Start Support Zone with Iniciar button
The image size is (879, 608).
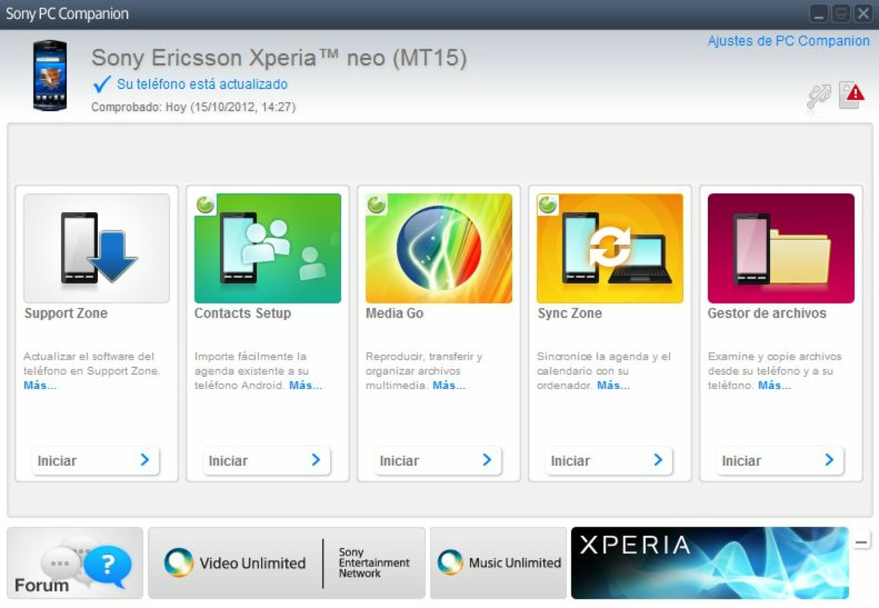[x=95, y=461]
